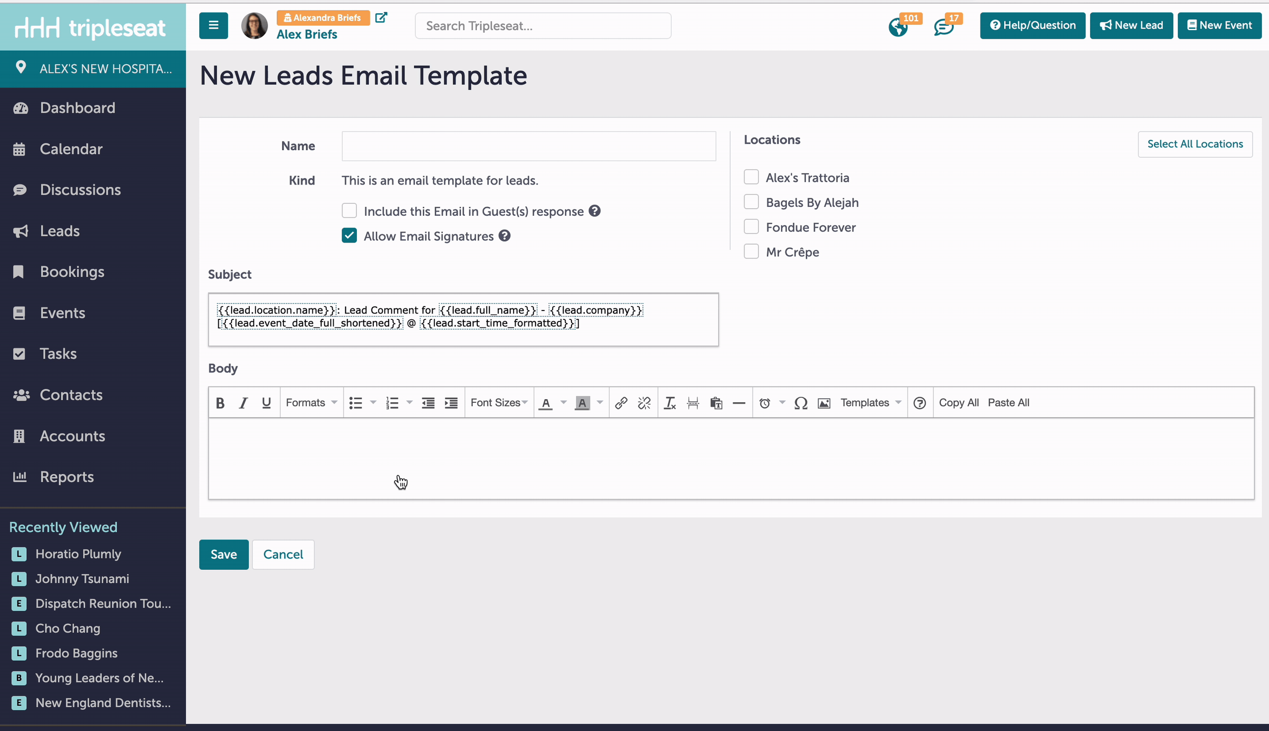
Task: Open Reports from the sidebar
Action: [67, 477]
